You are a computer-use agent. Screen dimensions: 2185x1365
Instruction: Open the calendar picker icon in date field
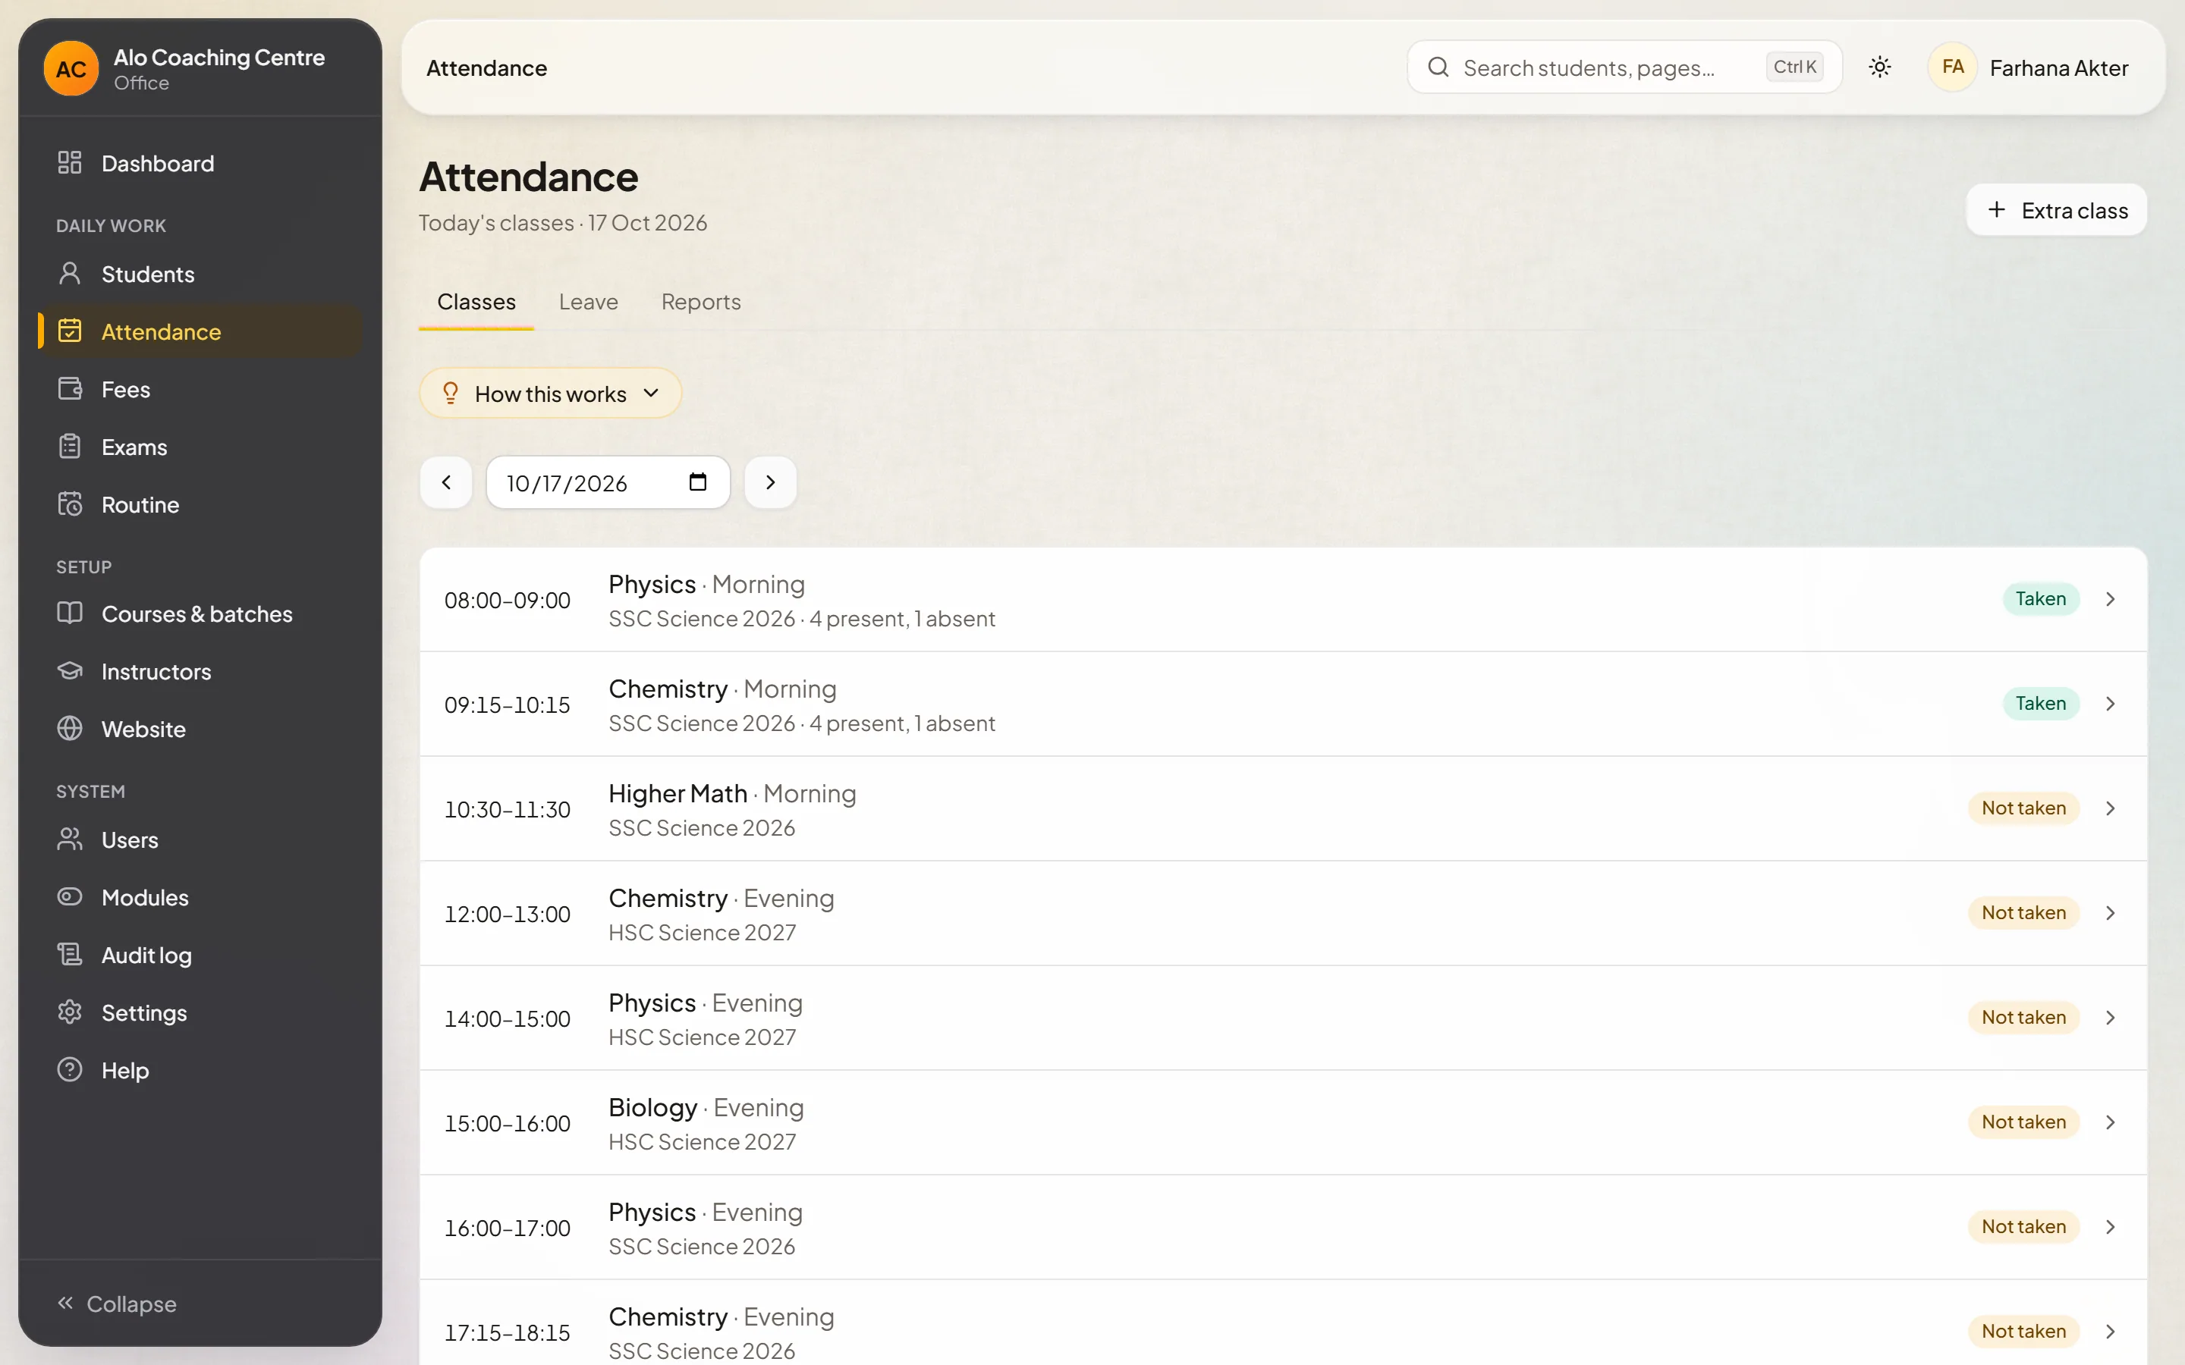(697, 482)
